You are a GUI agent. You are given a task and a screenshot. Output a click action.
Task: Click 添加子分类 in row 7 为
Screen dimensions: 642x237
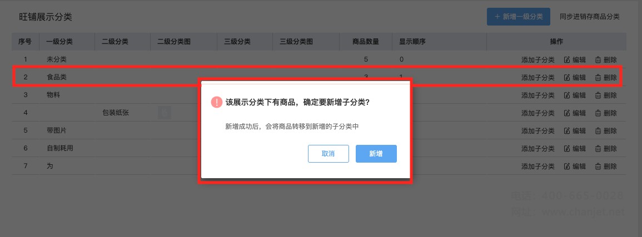pos(538,167)
